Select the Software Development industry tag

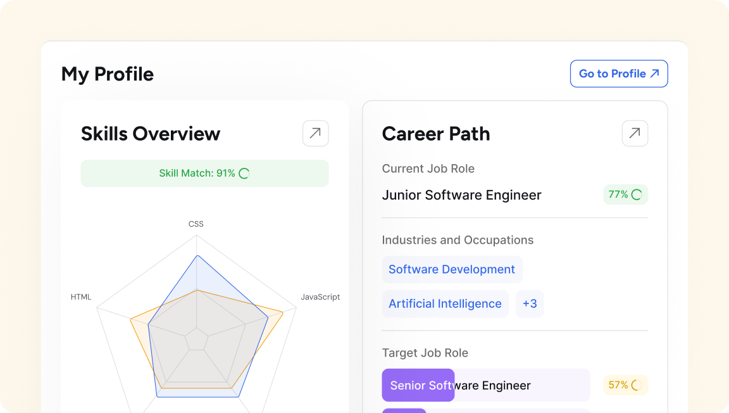tap(452, 269)
